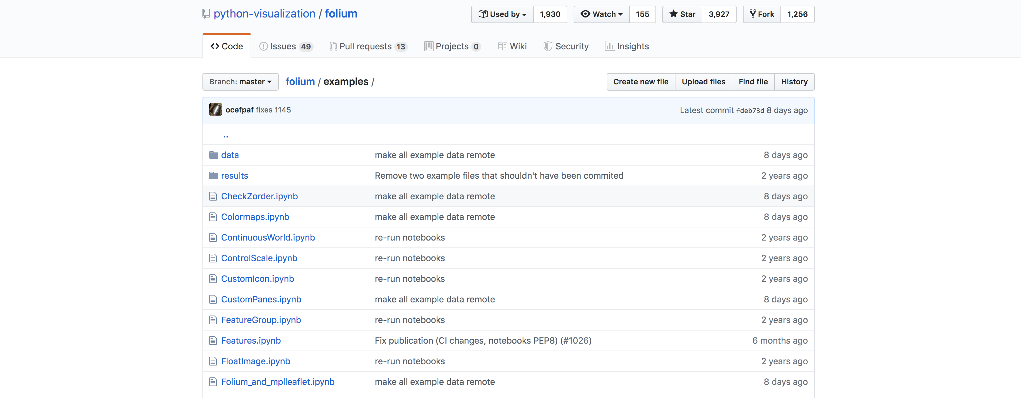Screen dimensions: 1021x398
Task: Open 're-run notebooks' commit for ContinuousWorld.ipynb
Action: [x=410, y=237]
